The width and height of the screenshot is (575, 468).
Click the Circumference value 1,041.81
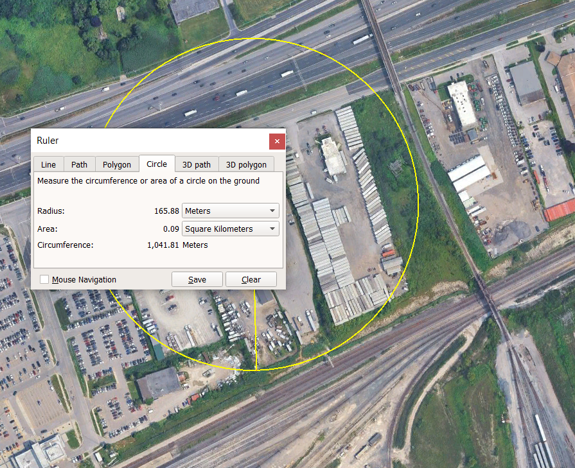click(163, 245)
